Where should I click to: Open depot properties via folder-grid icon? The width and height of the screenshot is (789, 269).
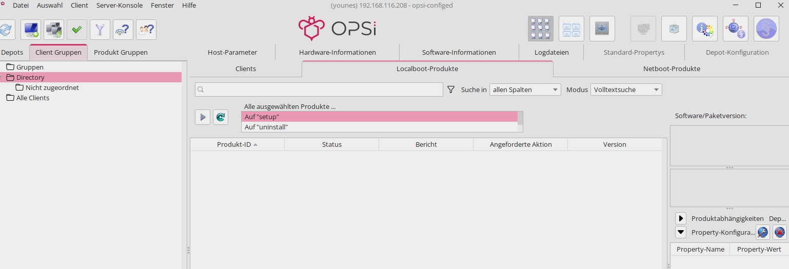[x=571, y=29]
